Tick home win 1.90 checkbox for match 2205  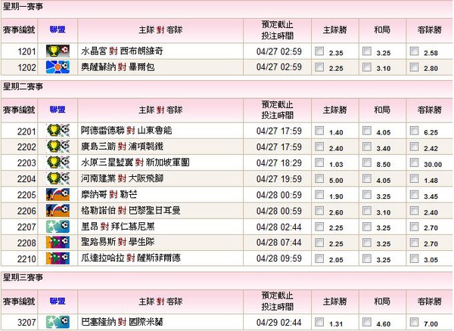click(319, 194)
